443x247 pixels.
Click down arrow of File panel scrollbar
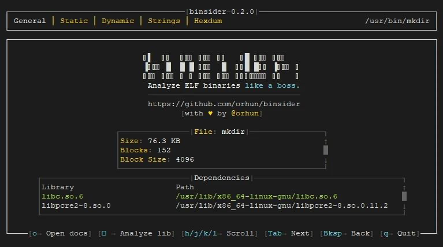tap(326, 159)
